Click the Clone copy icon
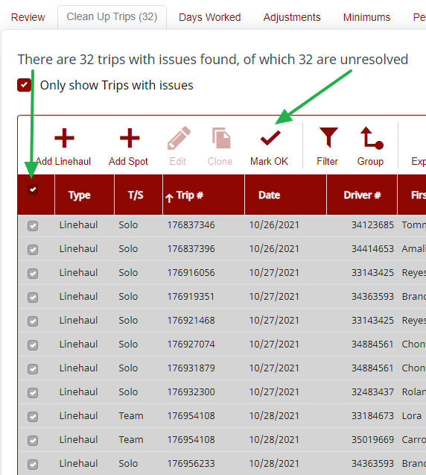The width and height of the screenshot is (426, 475). pyautogui.click(x=221, y=138)
